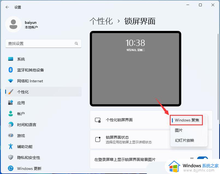Open 隐私和安全性 settings
Screen dimensions: 220x174
pyautogui.click(x=43, y=157)
